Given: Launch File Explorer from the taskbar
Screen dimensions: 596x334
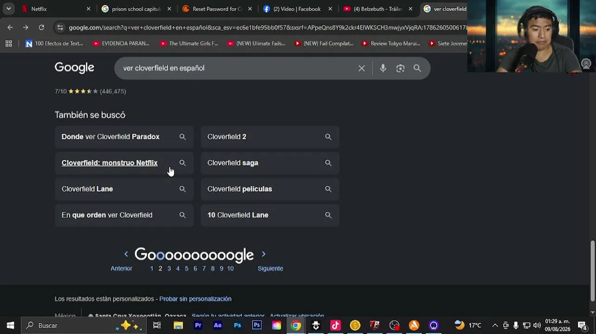Looking at the screenshot, I should 178,325.
